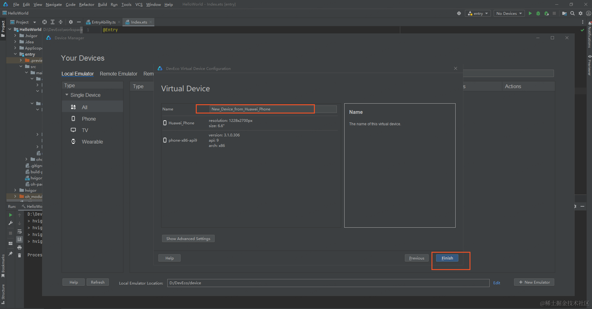592x309 pixels.
Task: Collapse the entry folder
Action: 15,54
